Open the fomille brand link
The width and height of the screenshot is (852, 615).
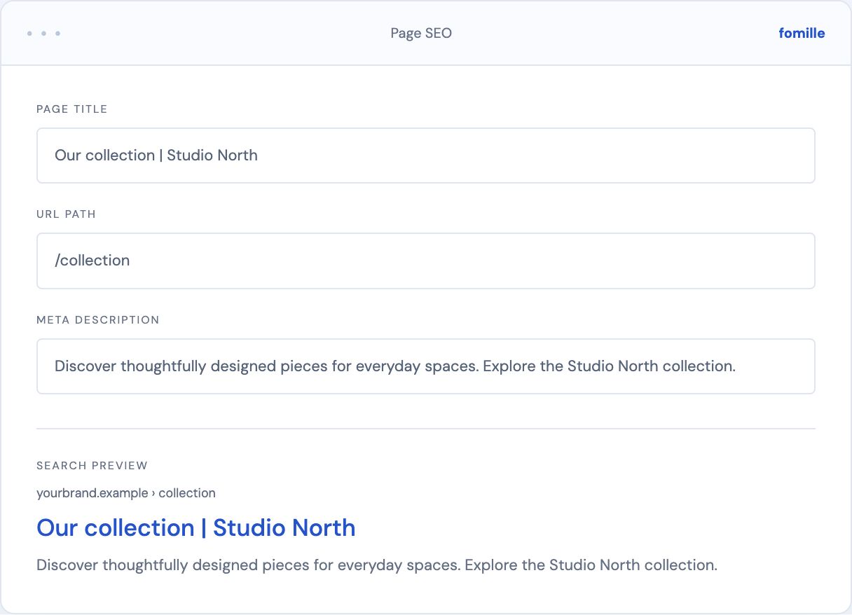click(x=802, y=33)
